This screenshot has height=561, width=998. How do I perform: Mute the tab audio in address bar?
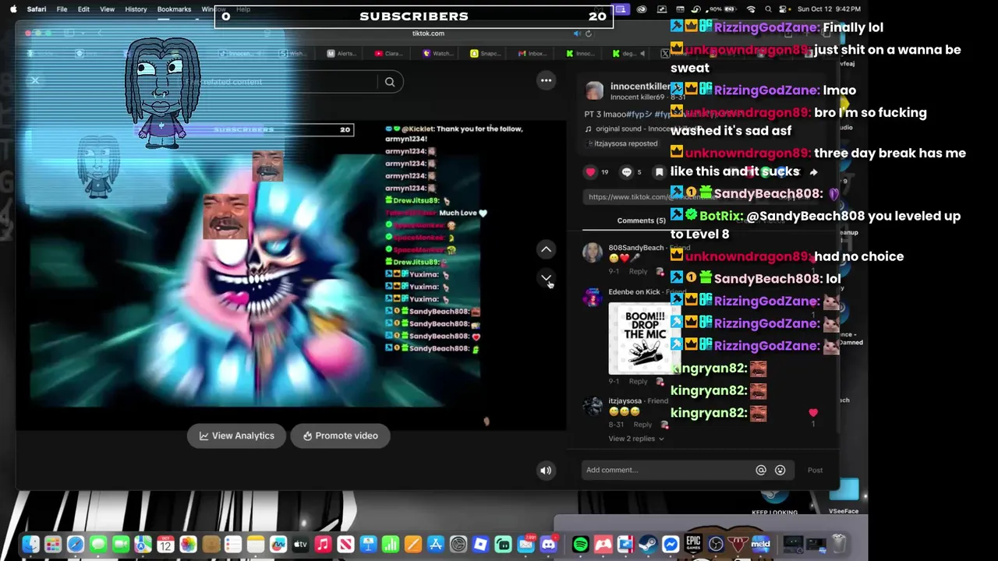(x=577, y=34)
